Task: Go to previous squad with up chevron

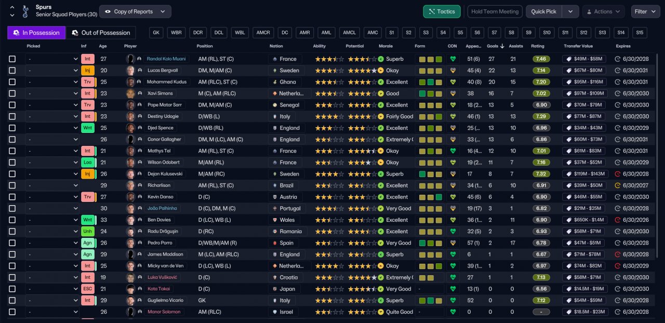Action: coord(12,7)
